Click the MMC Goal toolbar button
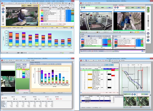153x111 pixels. coord(114,61)
